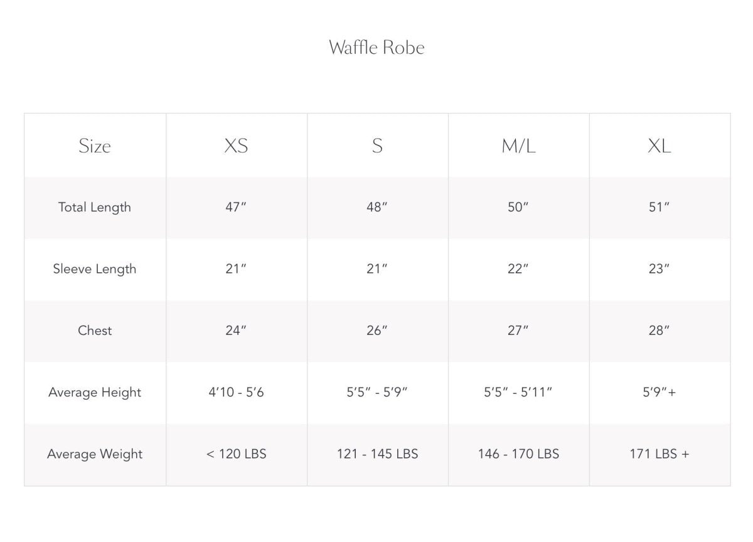Select the 5'9"+ height cell

[x=659, y=392]
